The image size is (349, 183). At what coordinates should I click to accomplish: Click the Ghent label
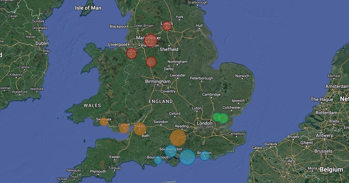(x=307, y=143)
